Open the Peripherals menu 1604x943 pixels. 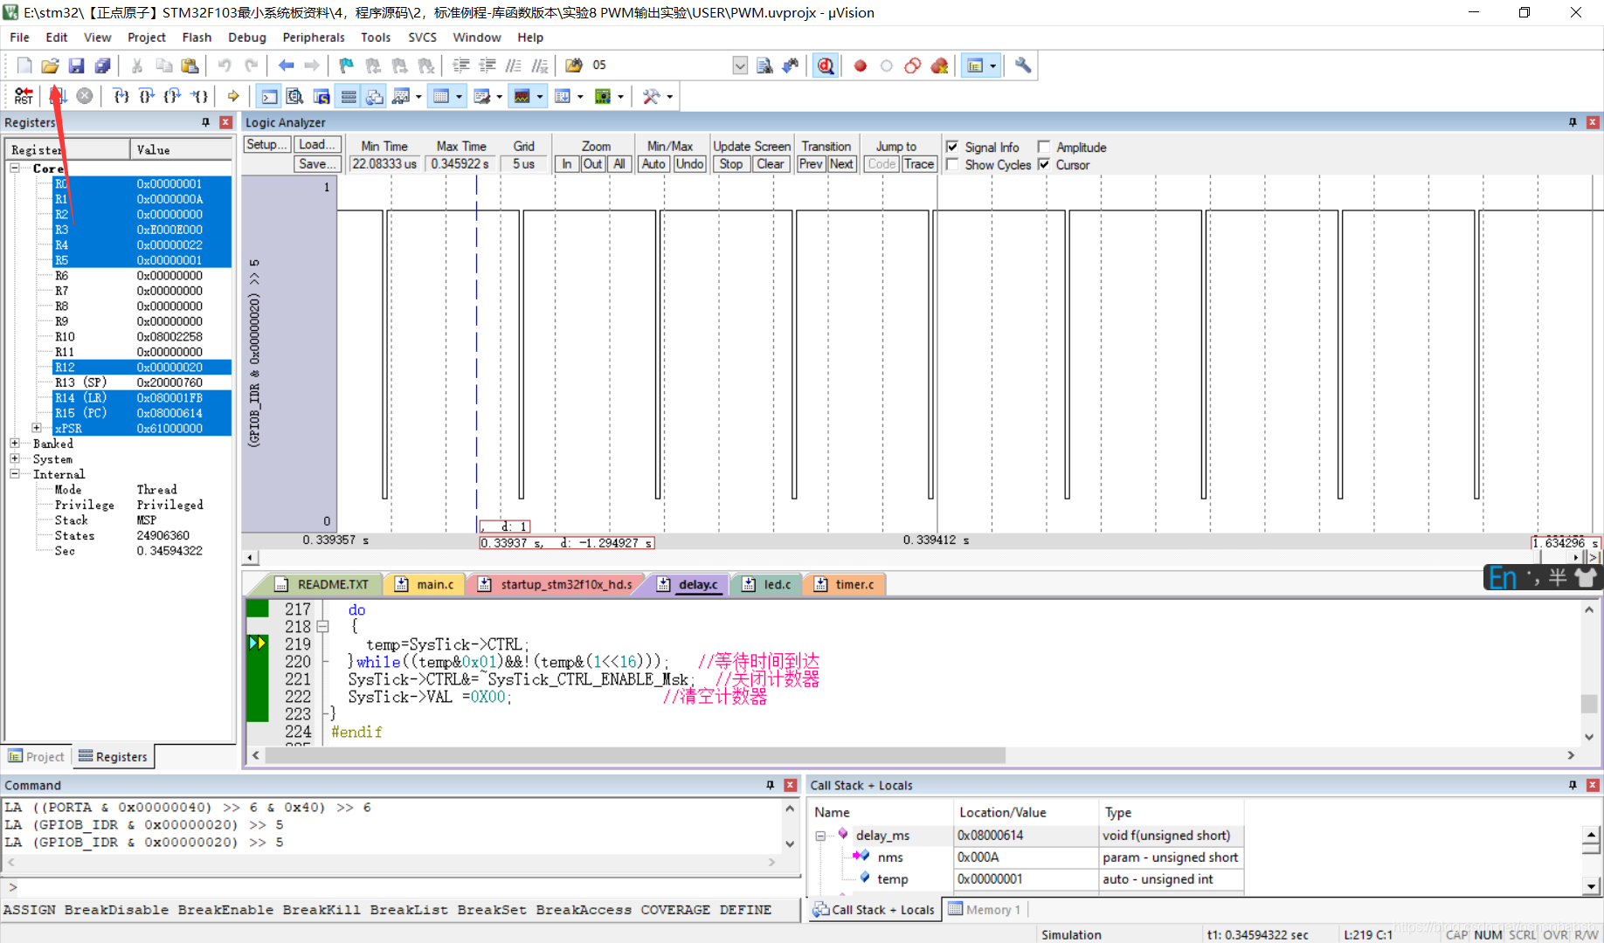[314, 38]
